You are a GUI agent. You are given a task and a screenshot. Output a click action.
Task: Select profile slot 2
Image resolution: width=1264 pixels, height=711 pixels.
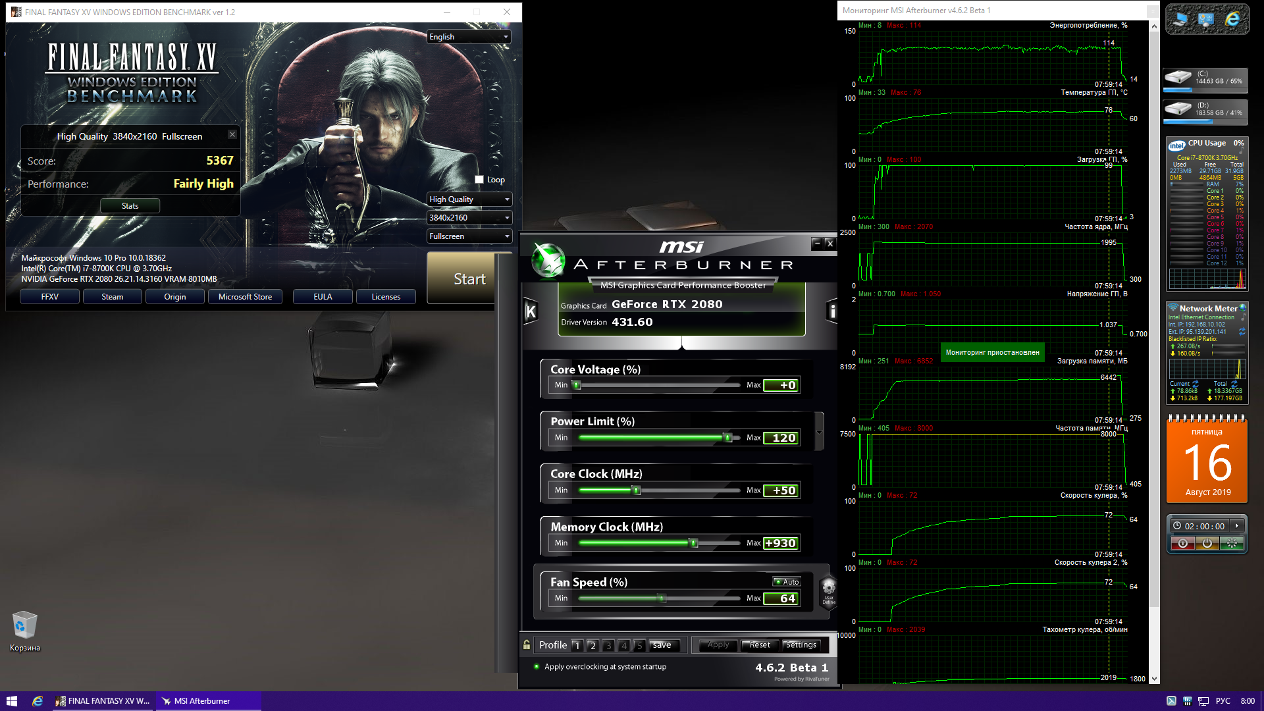(x=592, y=645)
